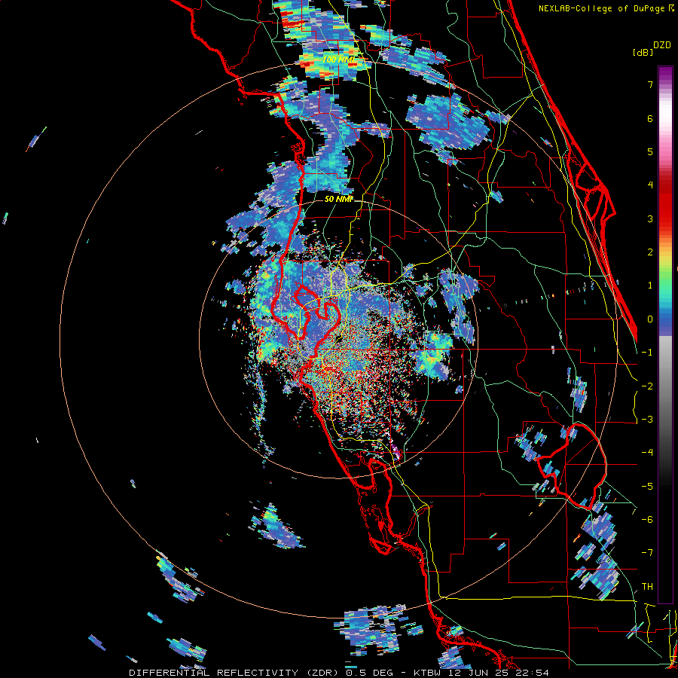Click the "DZD" color scale title
Screen dimensions: 678x678
661,45
